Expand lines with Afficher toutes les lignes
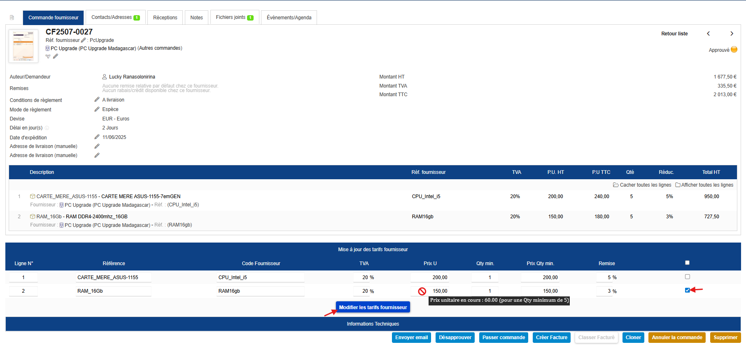The image size is (746, 363). coord(704,185)
